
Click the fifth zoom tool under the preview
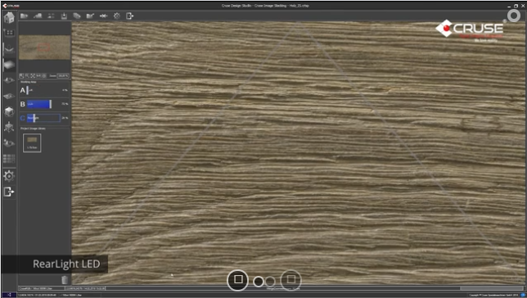pyautogui.click(x=44, y=76)
